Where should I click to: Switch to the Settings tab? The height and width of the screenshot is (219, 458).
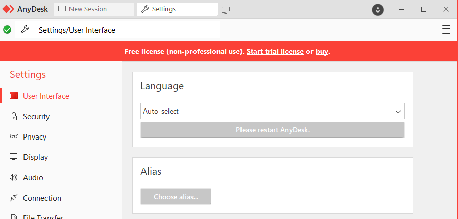(177, 9)
